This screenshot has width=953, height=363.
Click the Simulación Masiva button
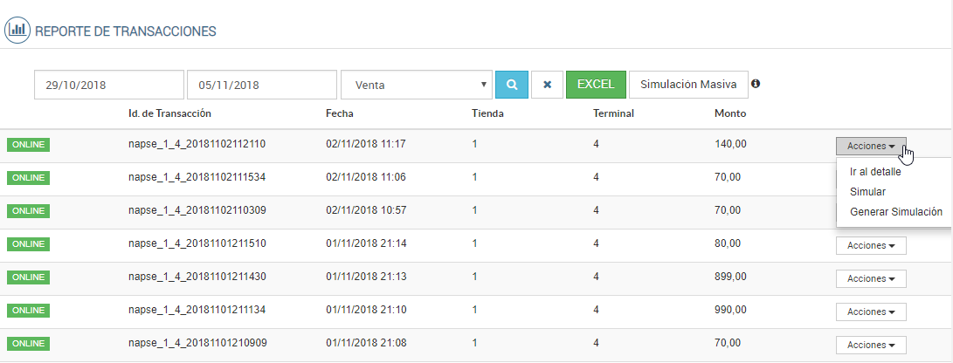[x=688, y=85]
